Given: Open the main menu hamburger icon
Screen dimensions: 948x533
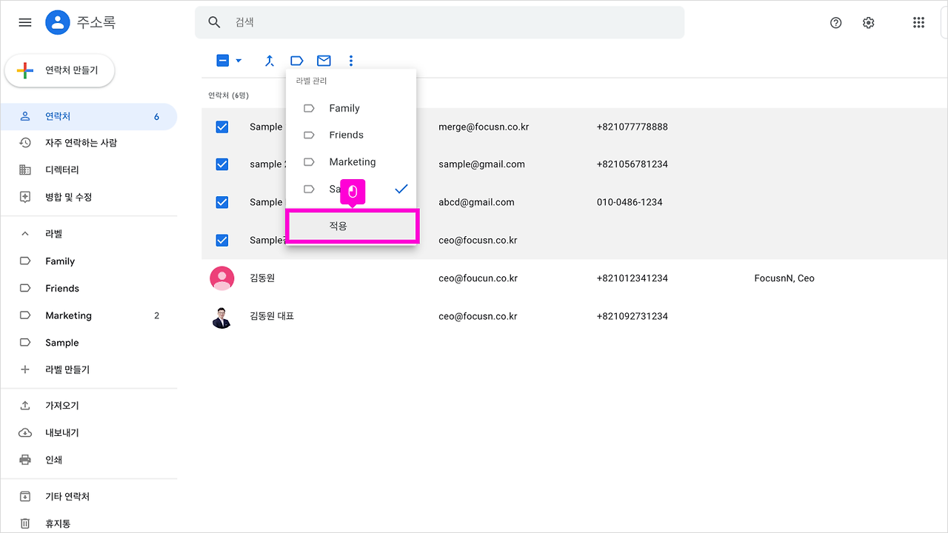Looking at the screenshot, I should click(25, 22).
